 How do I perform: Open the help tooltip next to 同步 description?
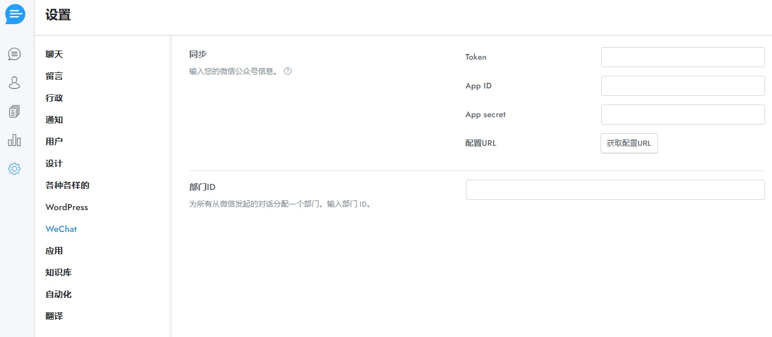pyautogui.click(x=288, y=71)
